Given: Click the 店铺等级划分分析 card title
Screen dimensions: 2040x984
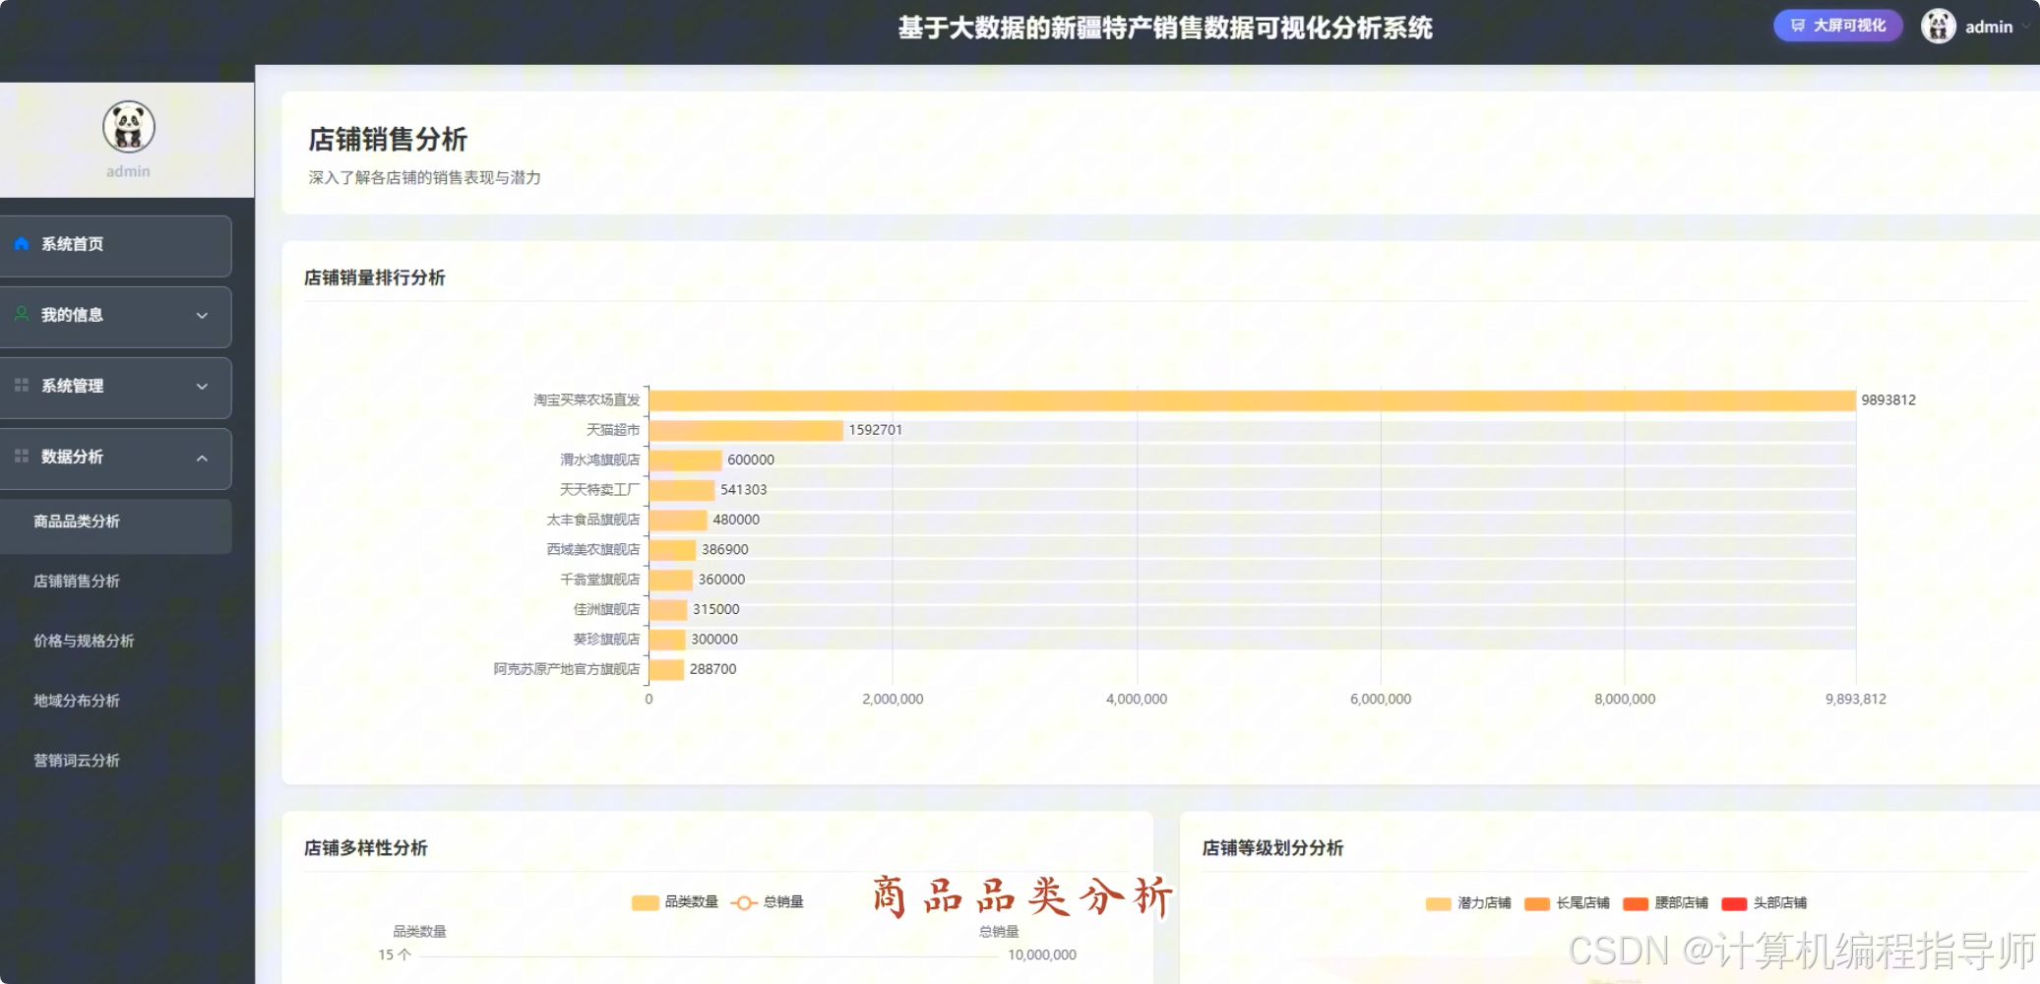Looking at the screenshot, I should click(x=1272, y=848).
